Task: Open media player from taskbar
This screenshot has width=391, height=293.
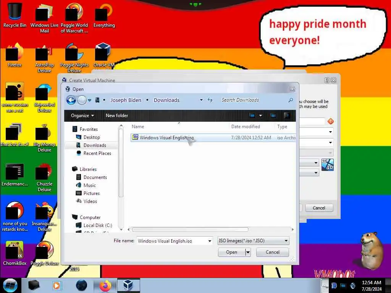Action: point(57,285)
